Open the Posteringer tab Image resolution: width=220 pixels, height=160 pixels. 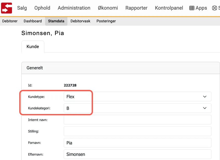click(x=106, y=21)
